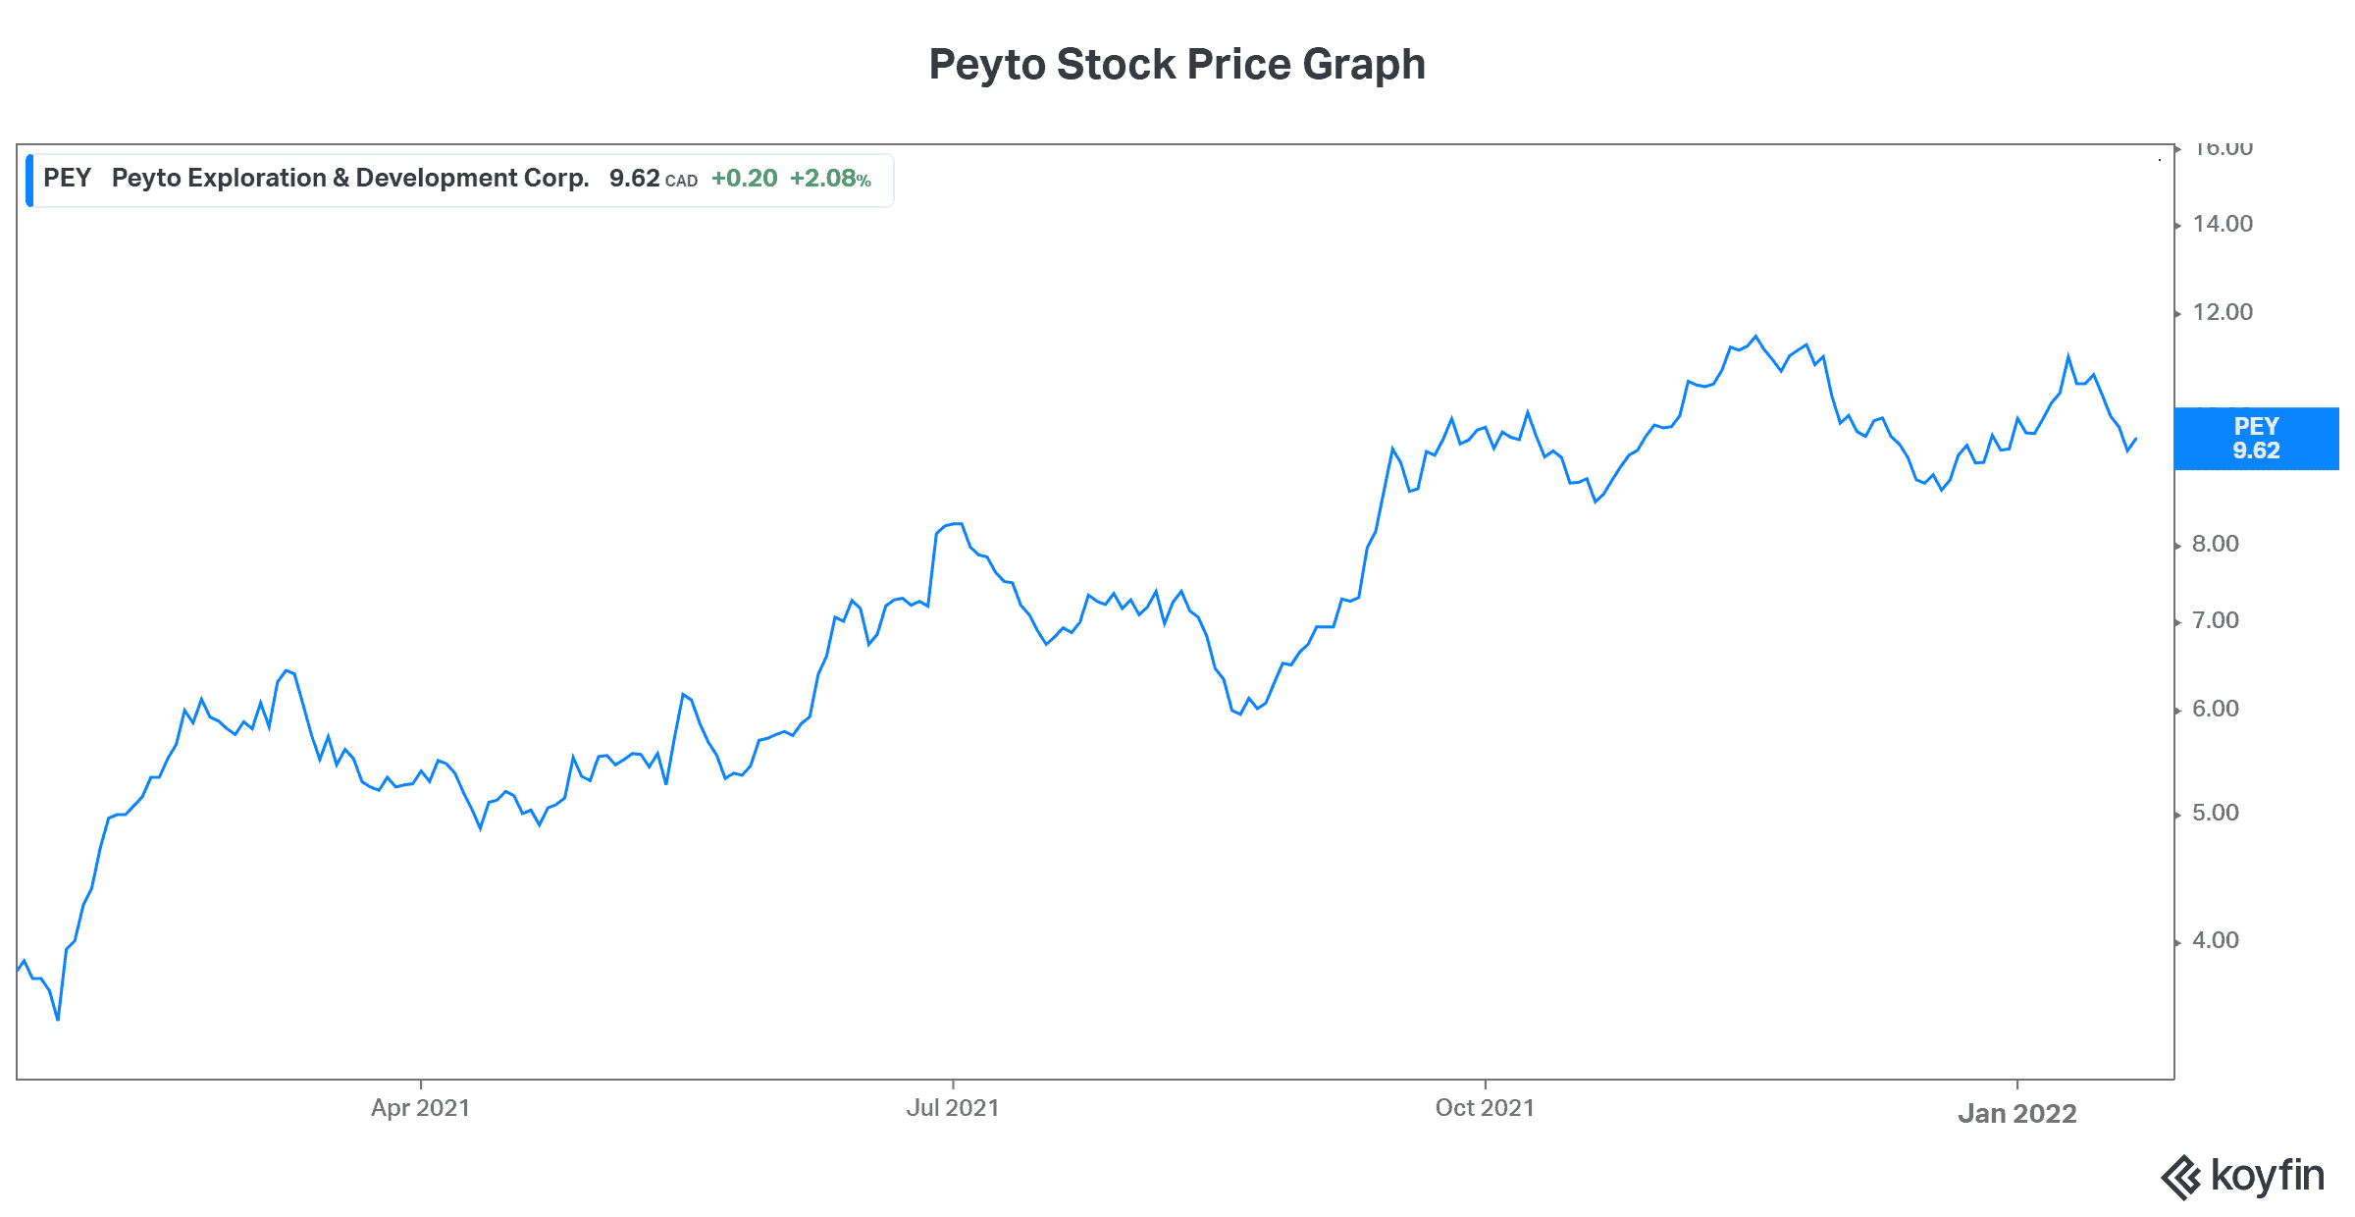Click the Jul 2021 date label

click(952, 1108)
